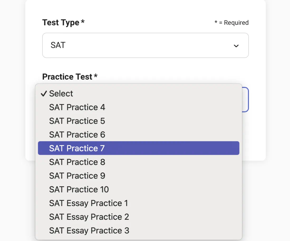
Task: Click the checkmark beside Select option
Action: 44,94
